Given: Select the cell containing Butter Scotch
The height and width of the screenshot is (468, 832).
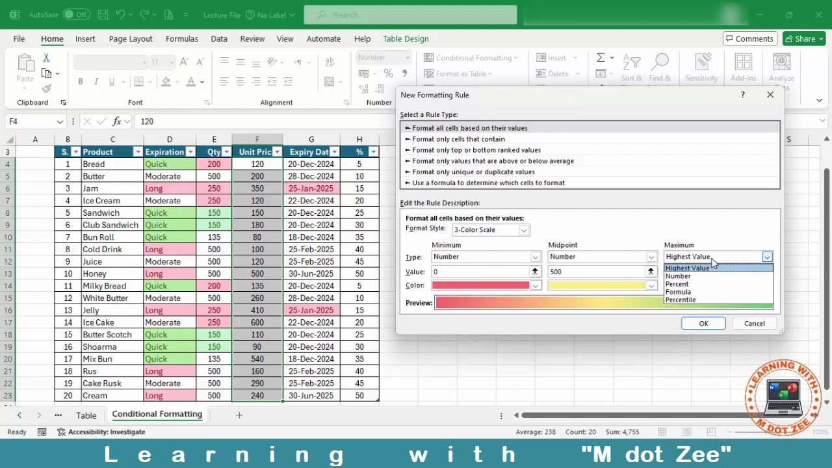Looking at the screenshot, I should (x=112, y=335).
